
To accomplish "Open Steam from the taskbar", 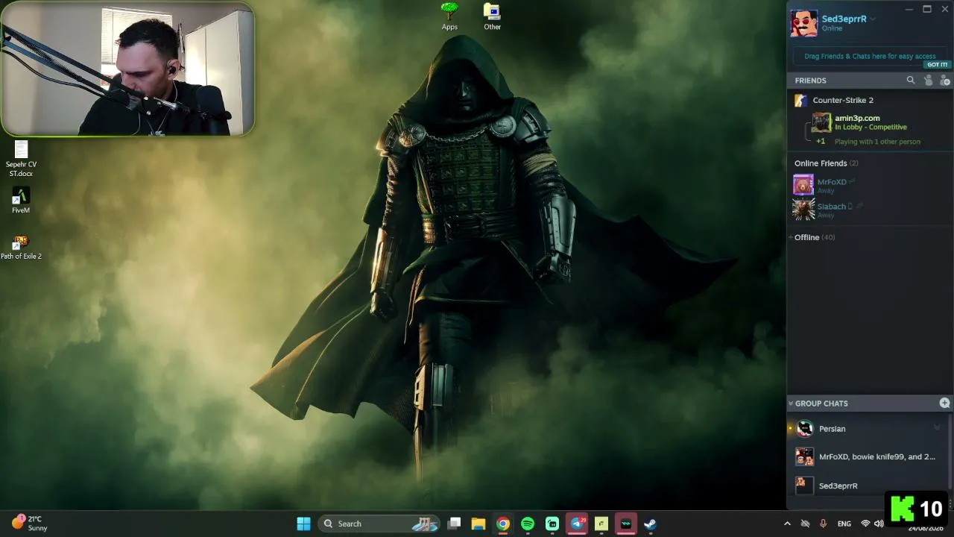I will pyautogui.click(x=650, y=524).
